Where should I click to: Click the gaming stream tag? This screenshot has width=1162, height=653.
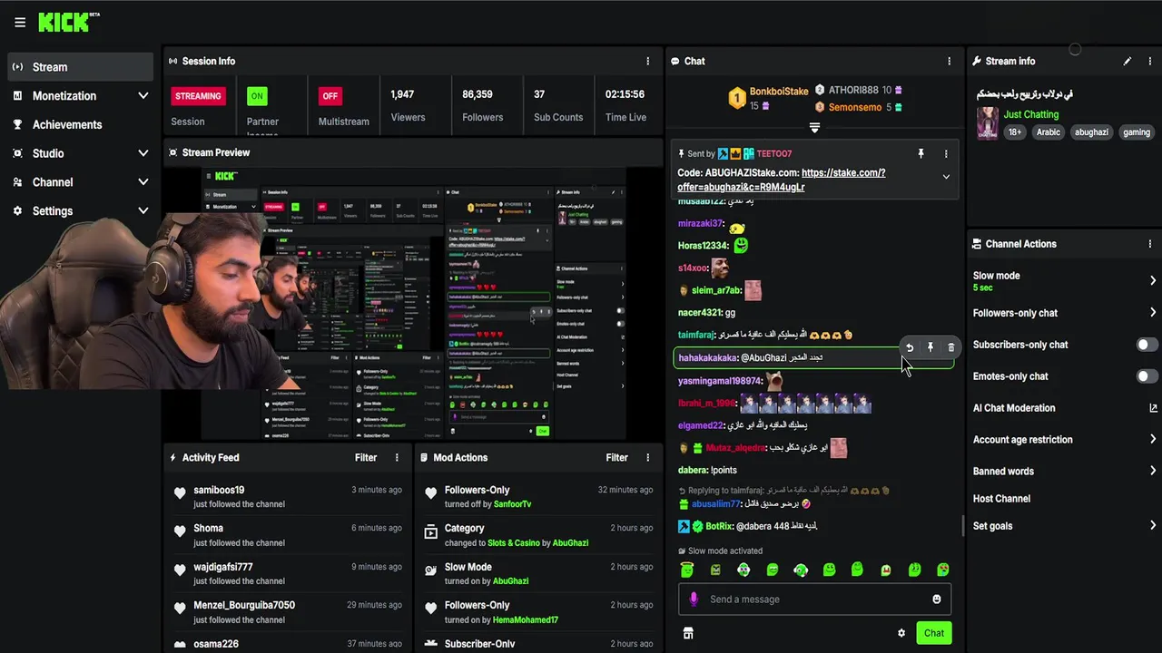tap(1136, 132)
